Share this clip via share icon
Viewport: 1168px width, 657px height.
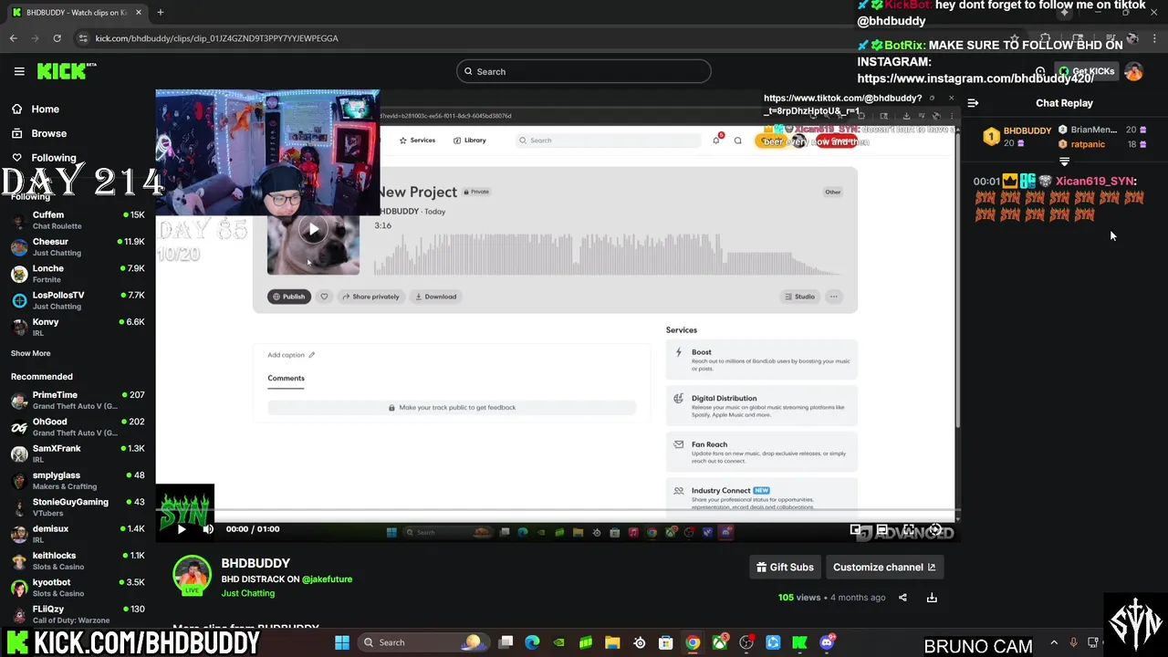[x=902, y=598]
